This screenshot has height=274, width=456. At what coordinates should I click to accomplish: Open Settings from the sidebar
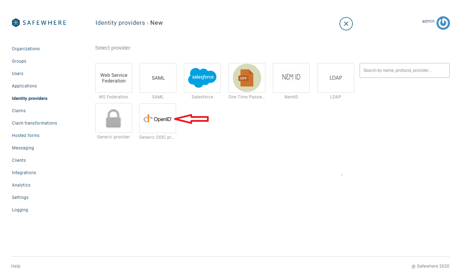[x=20, y=198]
